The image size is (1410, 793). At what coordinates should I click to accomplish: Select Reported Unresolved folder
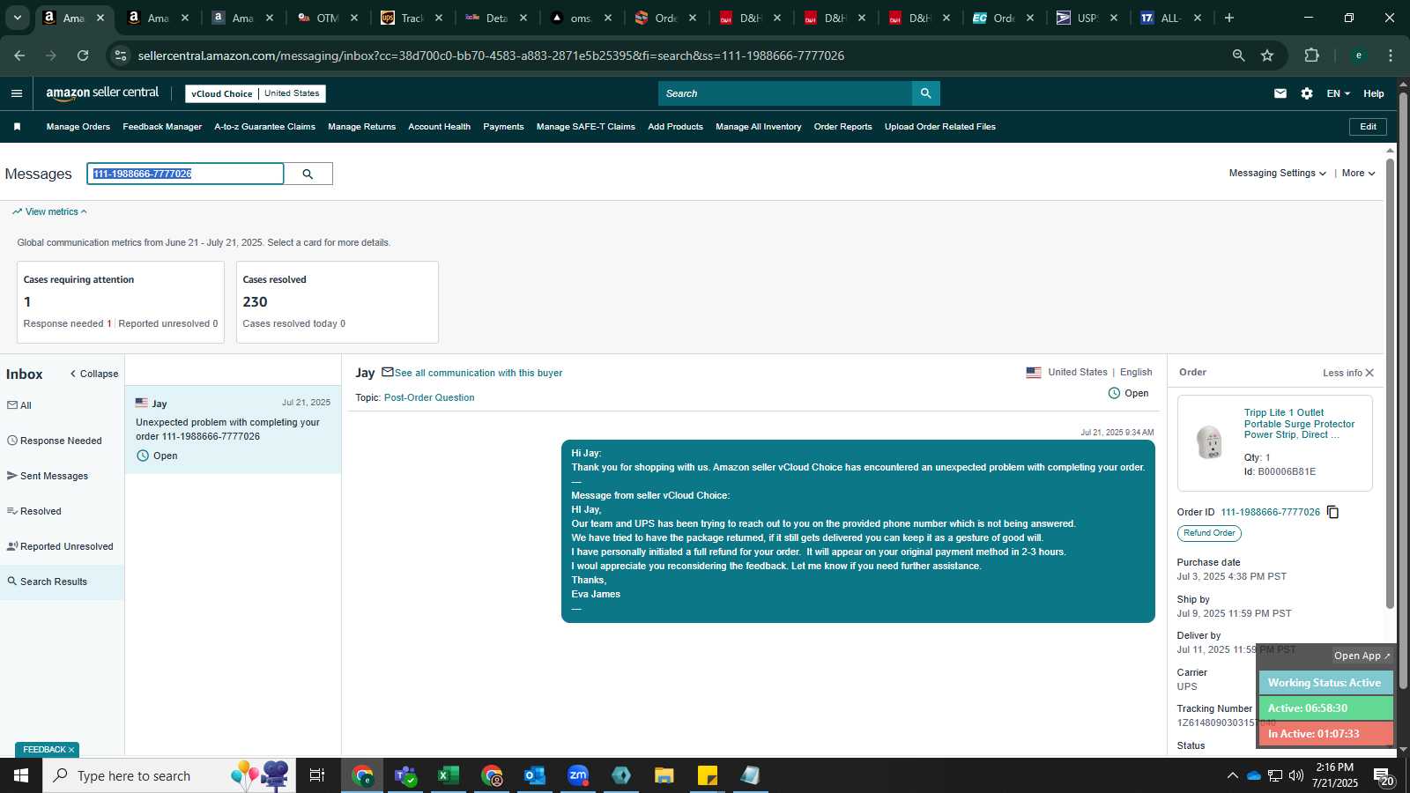pos(60,546)
